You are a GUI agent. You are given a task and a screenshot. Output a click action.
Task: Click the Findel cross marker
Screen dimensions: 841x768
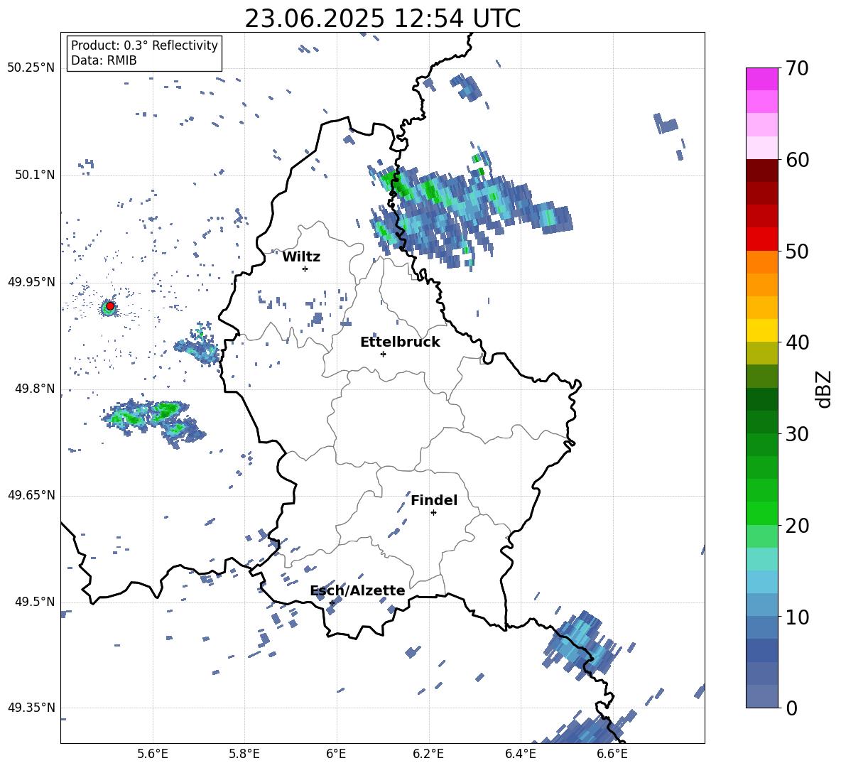pyautogui.click(x=433, y=513)
